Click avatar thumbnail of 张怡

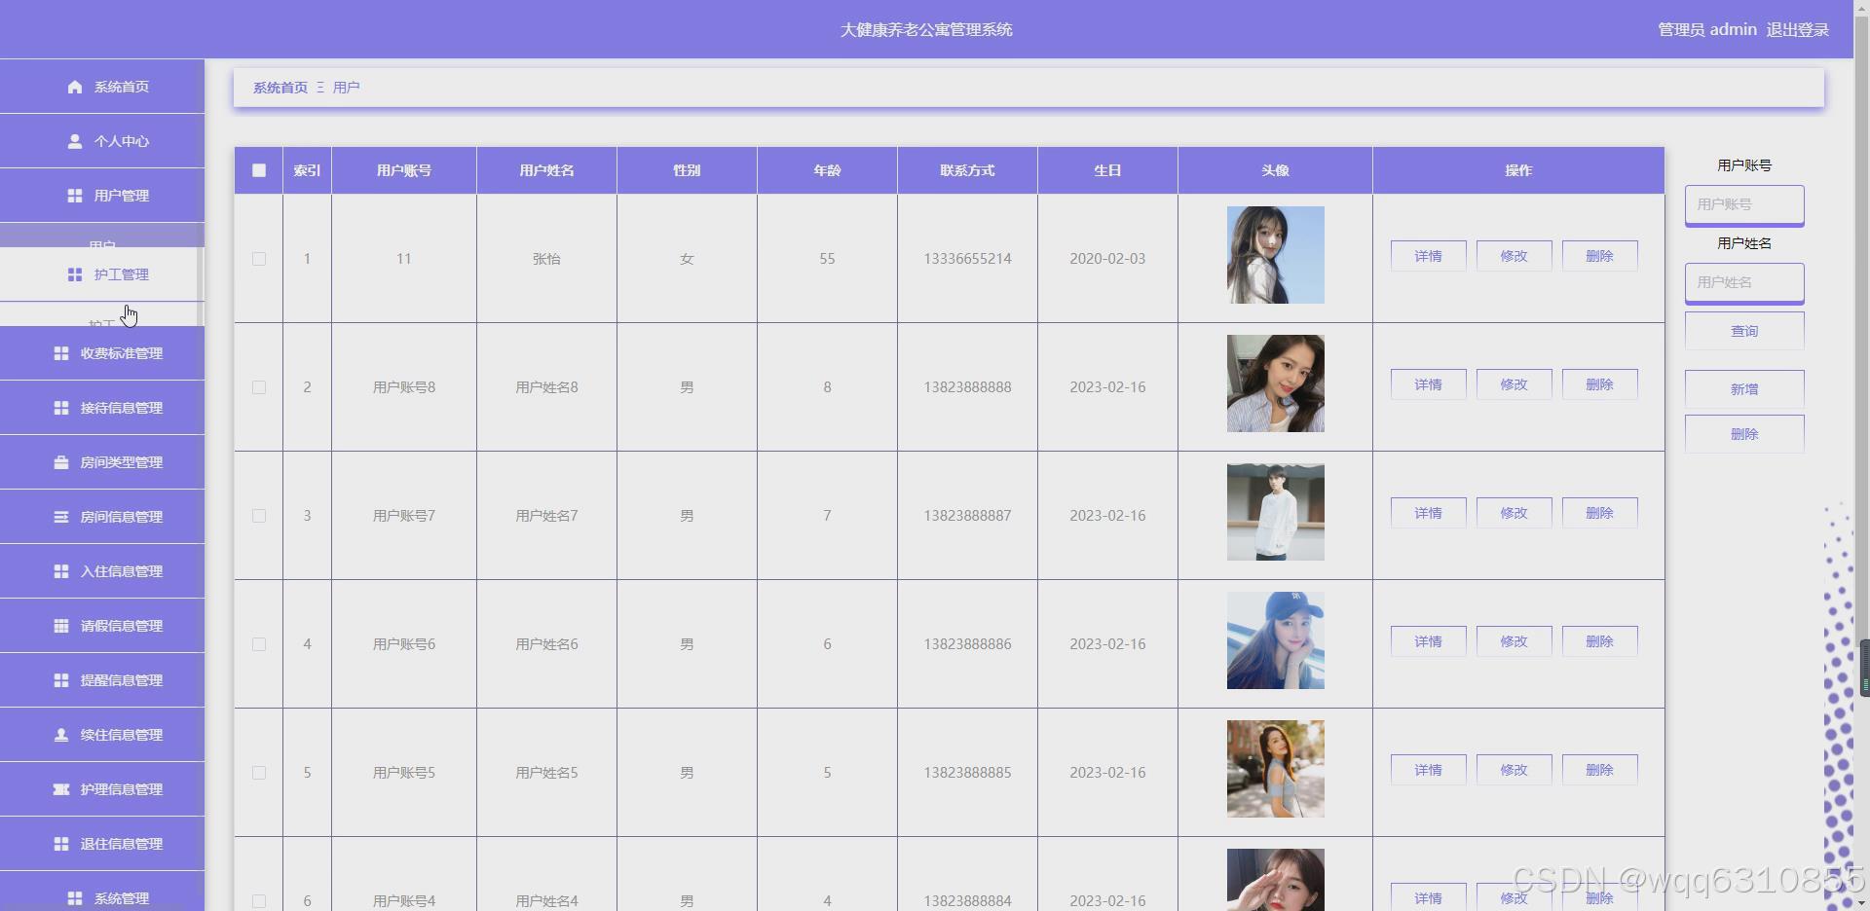pyautogui.click(x=1275, y=255)
